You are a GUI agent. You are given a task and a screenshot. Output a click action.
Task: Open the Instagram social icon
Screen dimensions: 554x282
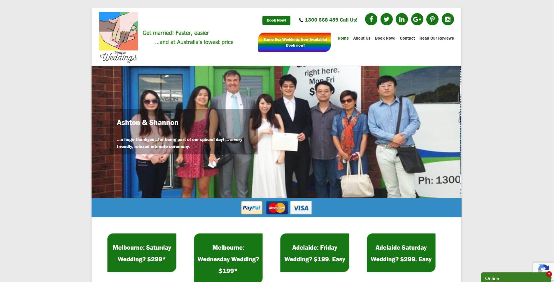(448, 20)
